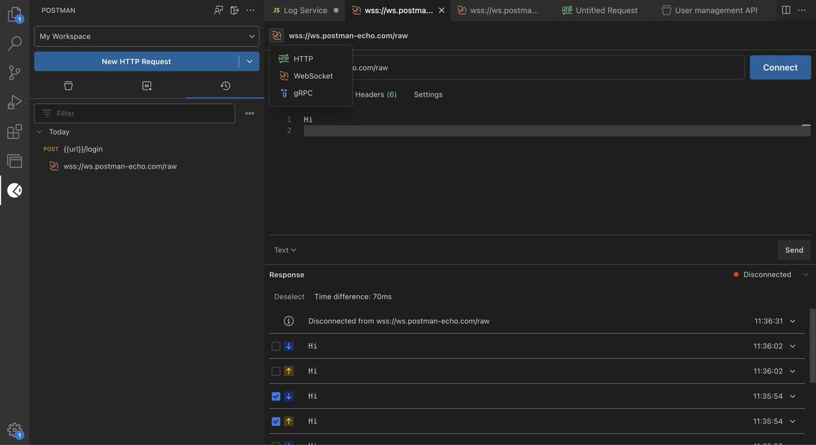Focus the history Filter input
The width and height of the screenshot is (816, 445).
coord(135,113)
